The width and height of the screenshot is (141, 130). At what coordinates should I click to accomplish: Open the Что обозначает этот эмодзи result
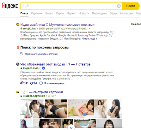55,64
